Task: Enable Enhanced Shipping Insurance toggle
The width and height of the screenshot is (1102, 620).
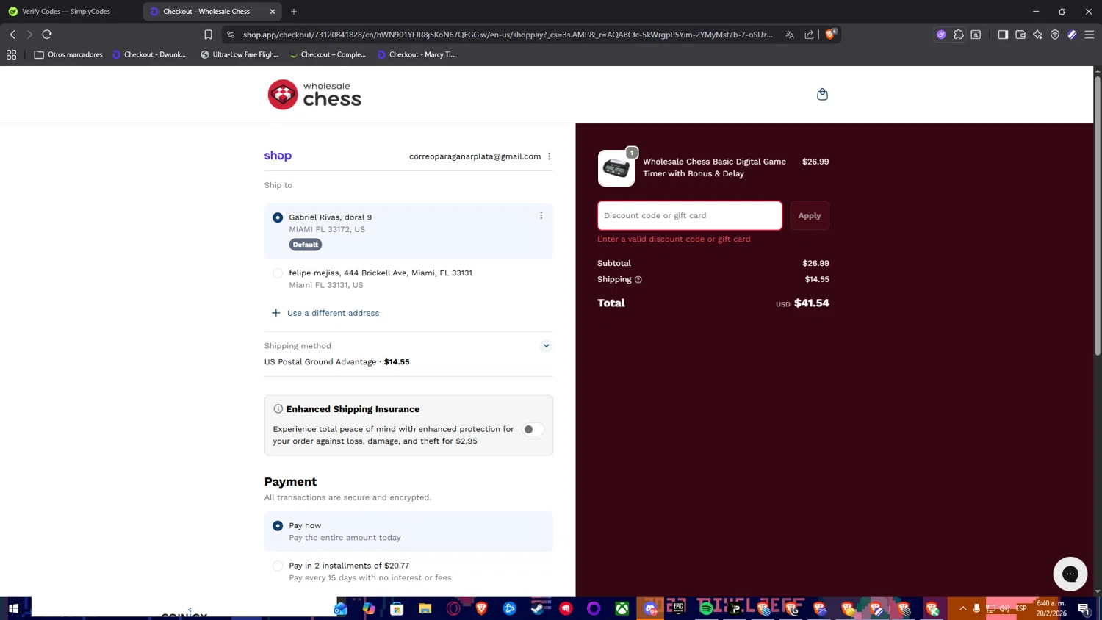Action: [533, 430]
